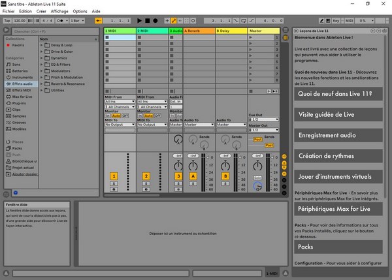The height and width of the screenshot is (280, 392).
Task: Adjust the B Delay pan knob
Action: [225, 166]
